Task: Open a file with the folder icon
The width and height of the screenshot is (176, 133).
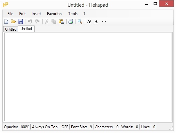Action: coord(13,21)
